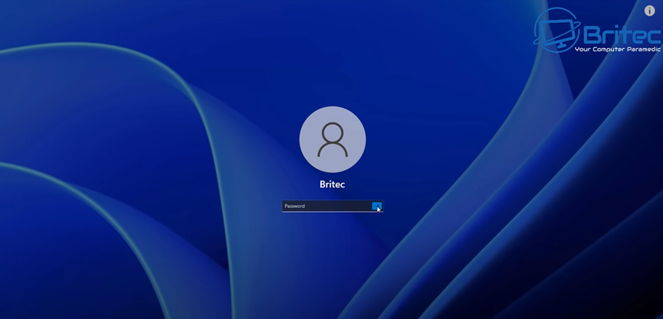
Task: Open the video info card icon
Action: (649, 11)
